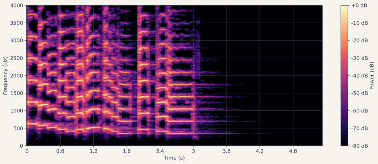
Task: Click the '+0 dB' colorbar label
Action: (358, 6)
